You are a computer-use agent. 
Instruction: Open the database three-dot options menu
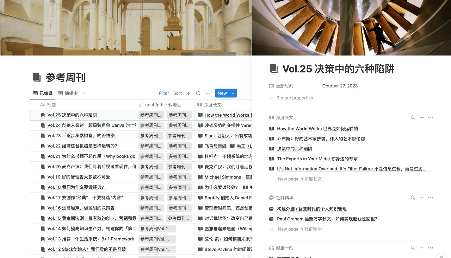208,93
